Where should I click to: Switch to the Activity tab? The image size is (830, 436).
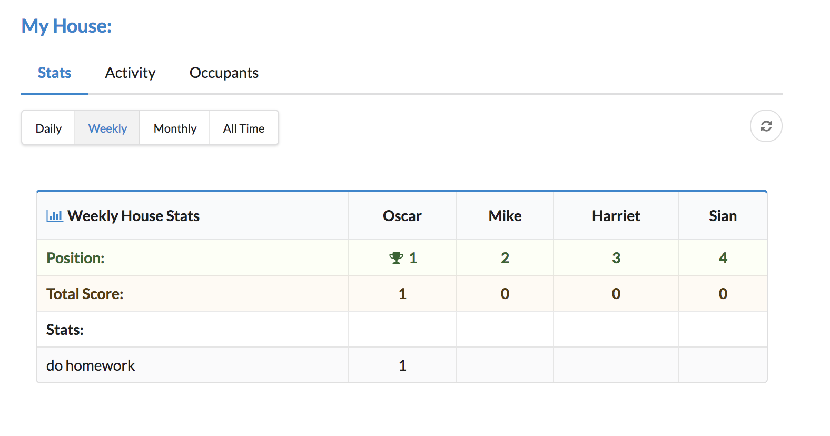[130, 73]
